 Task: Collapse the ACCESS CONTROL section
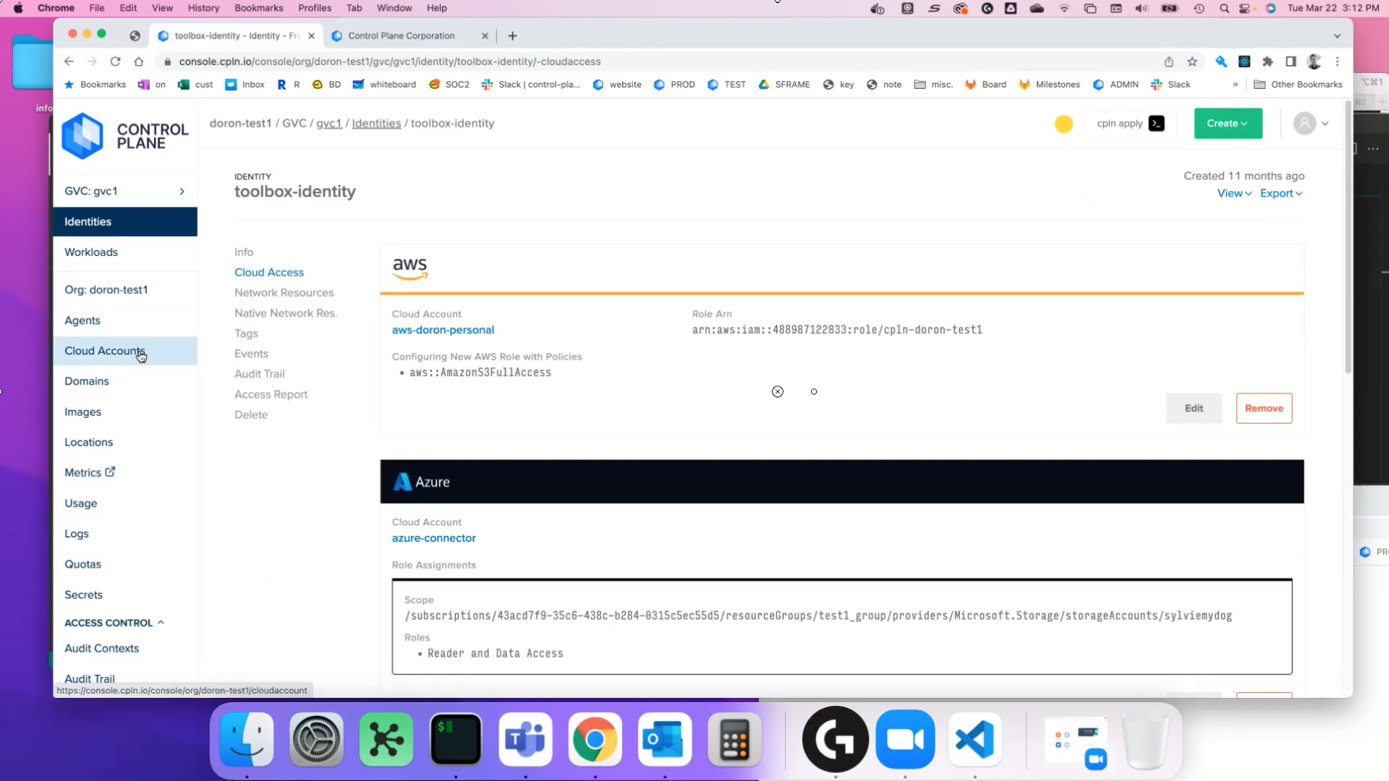[x=161, y=622]
